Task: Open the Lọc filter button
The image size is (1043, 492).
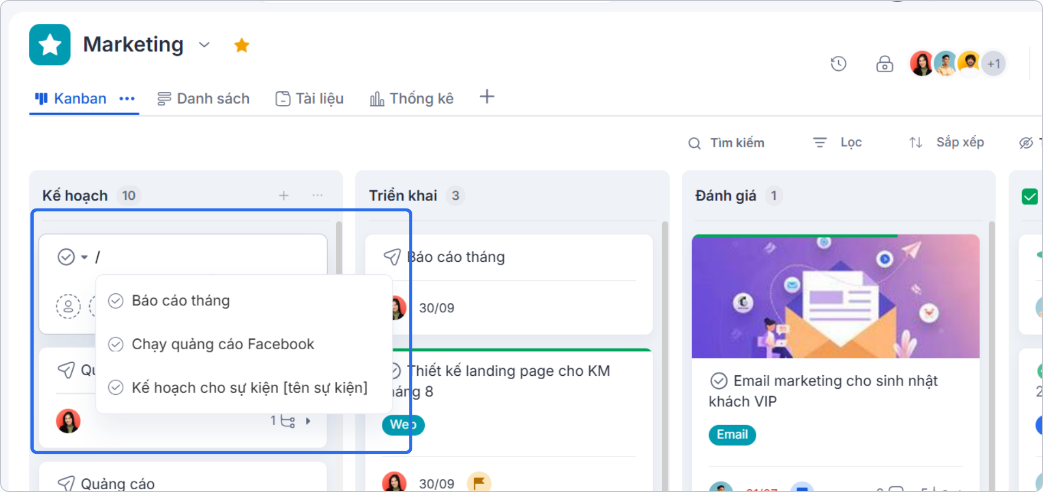Action: click(x=837, y=142)
